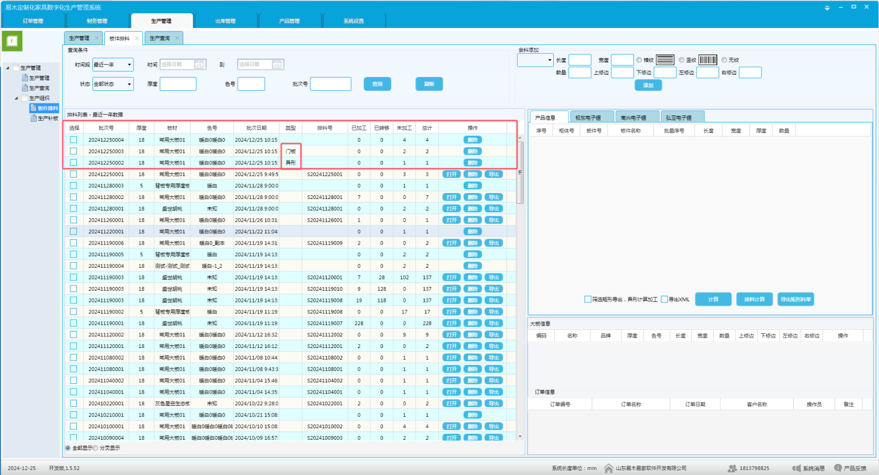Click the list vertical scrollbar thumb
Screen dimensions: 879x475
(x=520, y=173)
